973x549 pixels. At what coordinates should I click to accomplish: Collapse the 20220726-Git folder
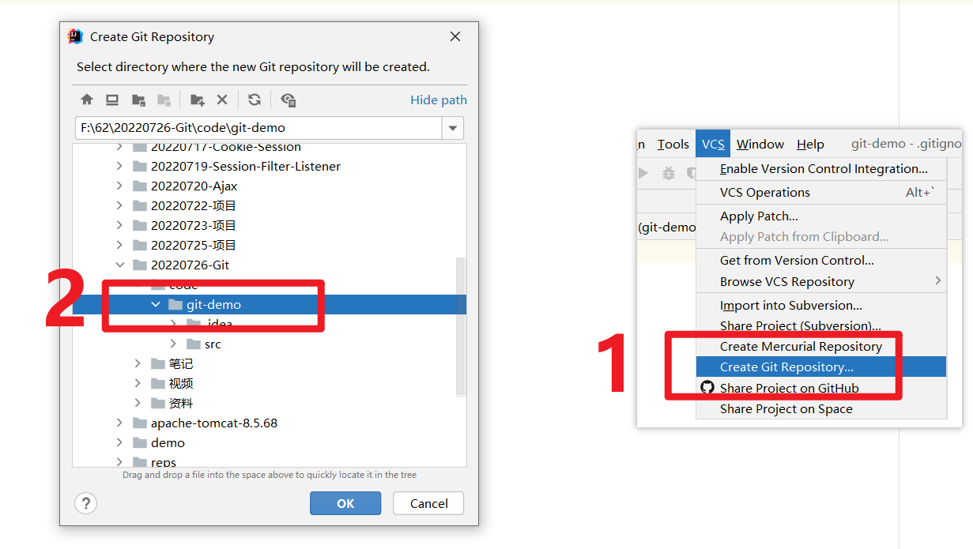[119, 265]
